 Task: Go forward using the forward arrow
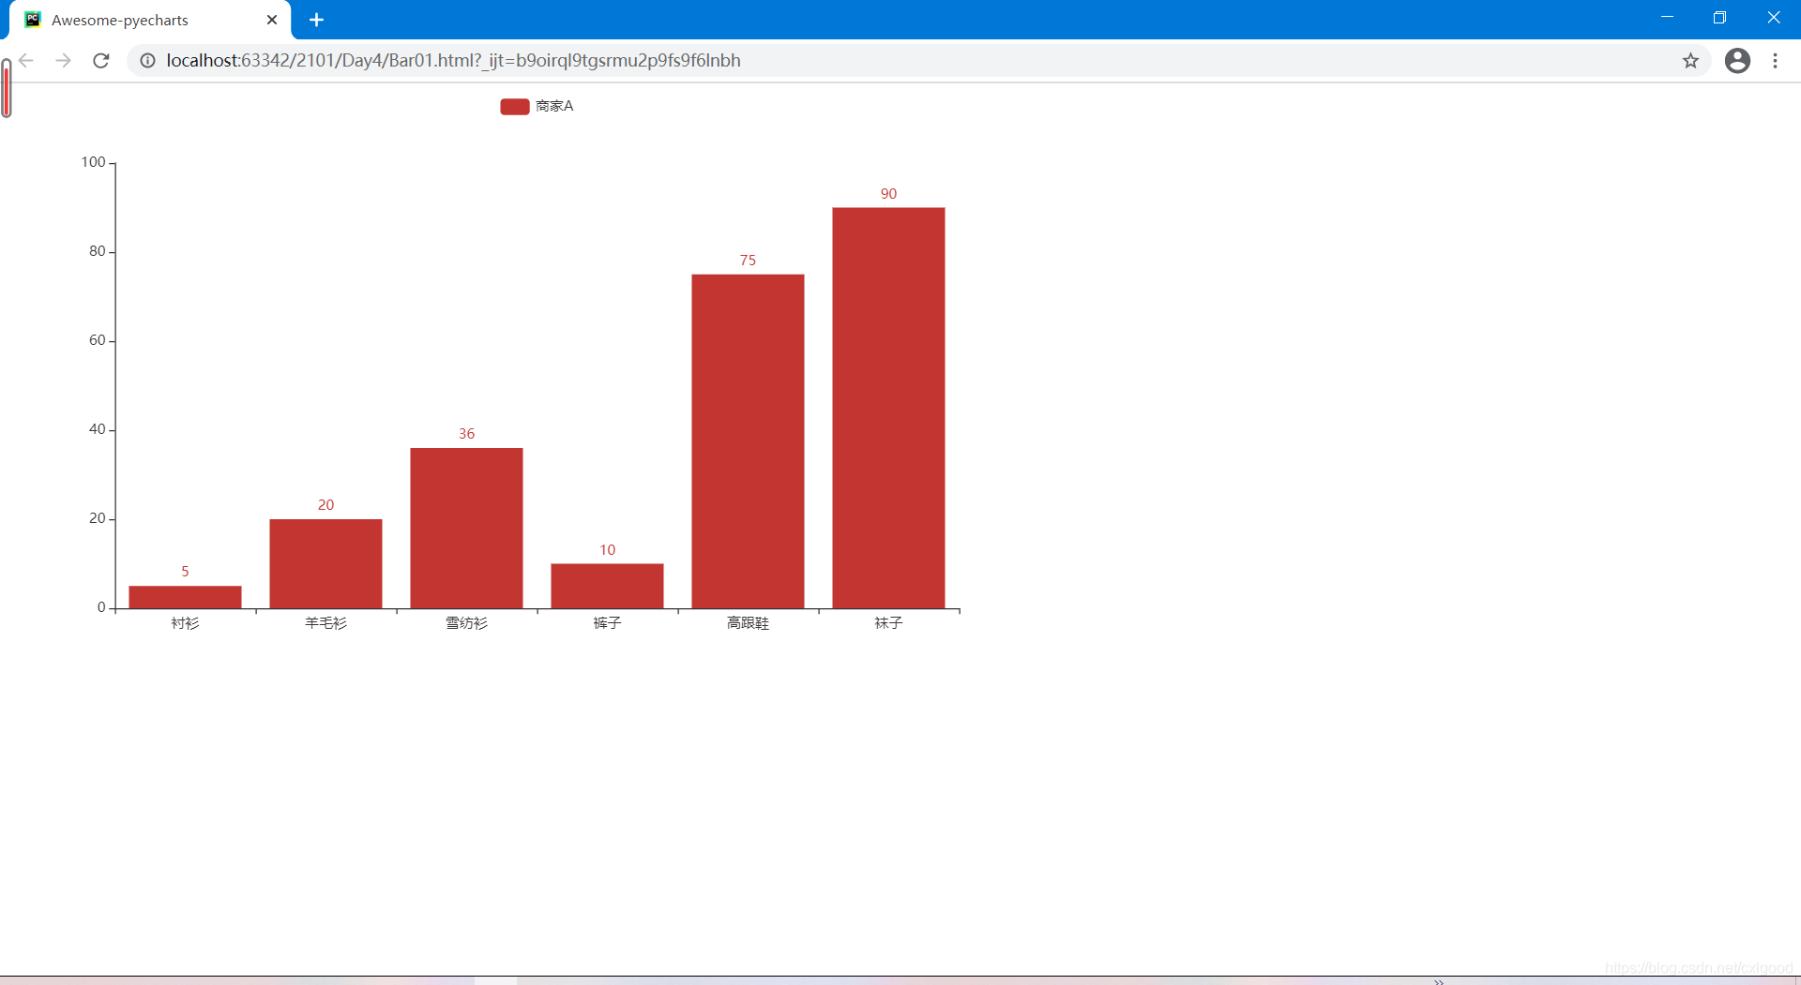point(63,61)
